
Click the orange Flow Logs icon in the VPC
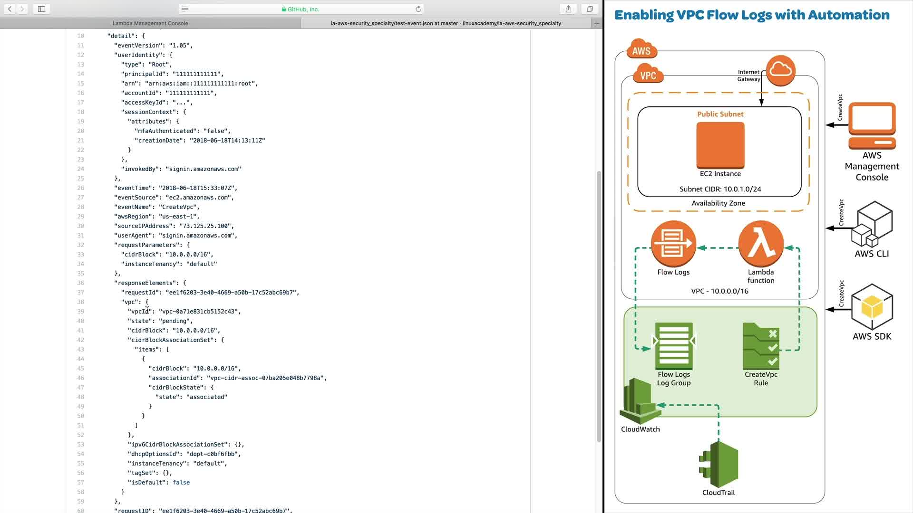[673, 244]
